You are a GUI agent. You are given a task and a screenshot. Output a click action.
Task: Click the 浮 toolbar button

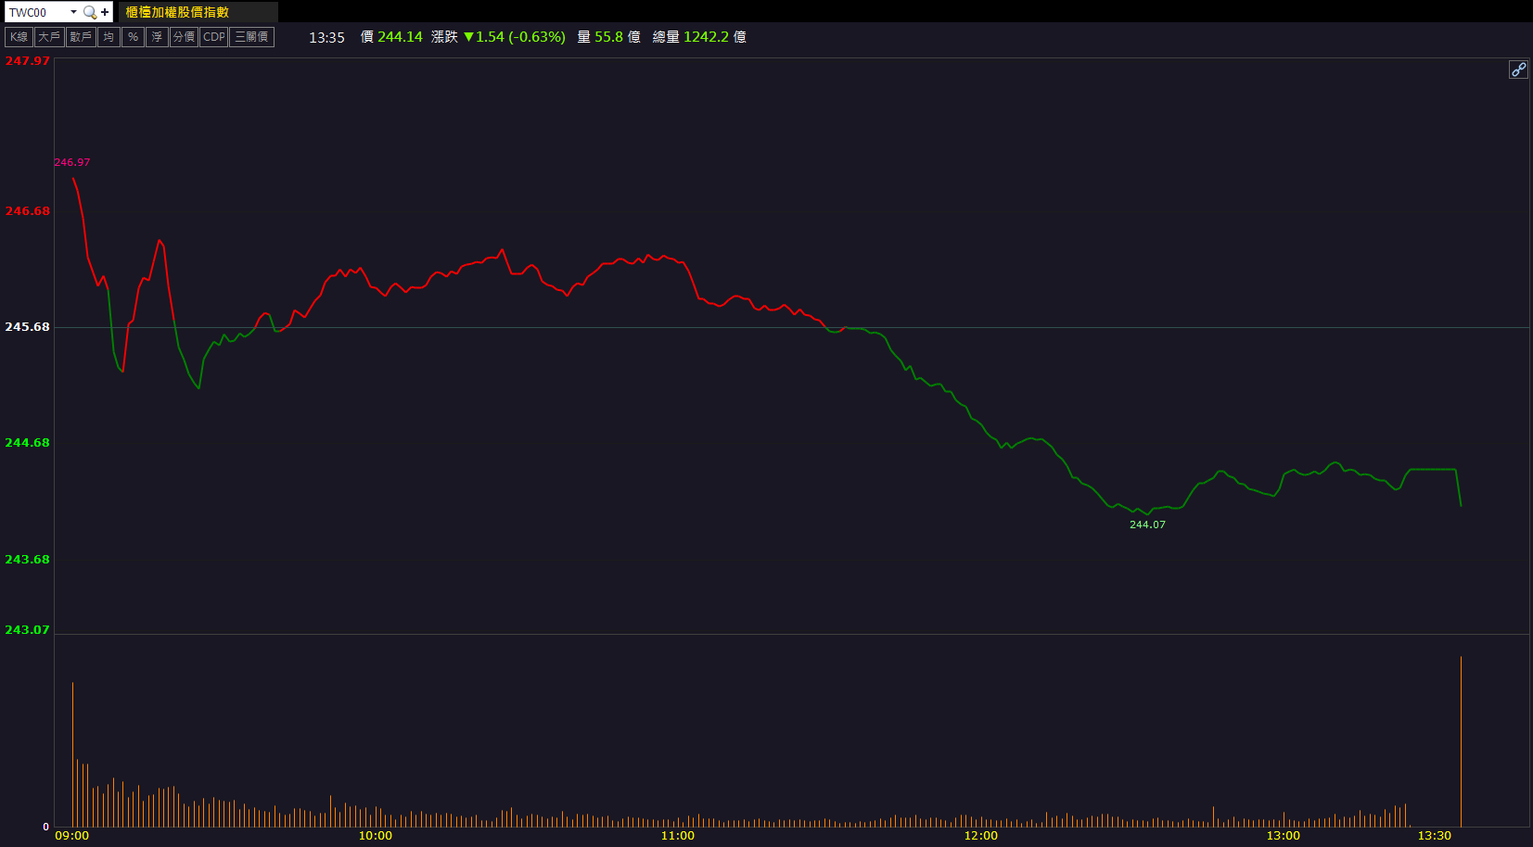(157, 37)
